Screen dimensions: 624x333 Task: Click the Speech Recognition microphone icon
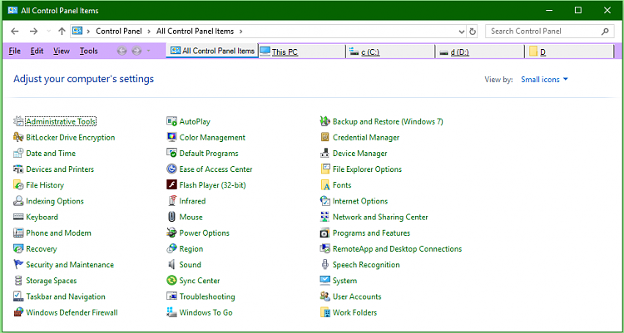[x=325, y=265]
